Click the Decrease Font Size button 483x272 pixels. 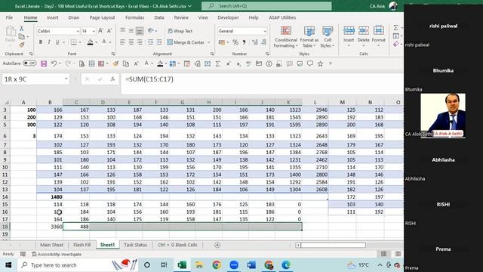[109, 31]
